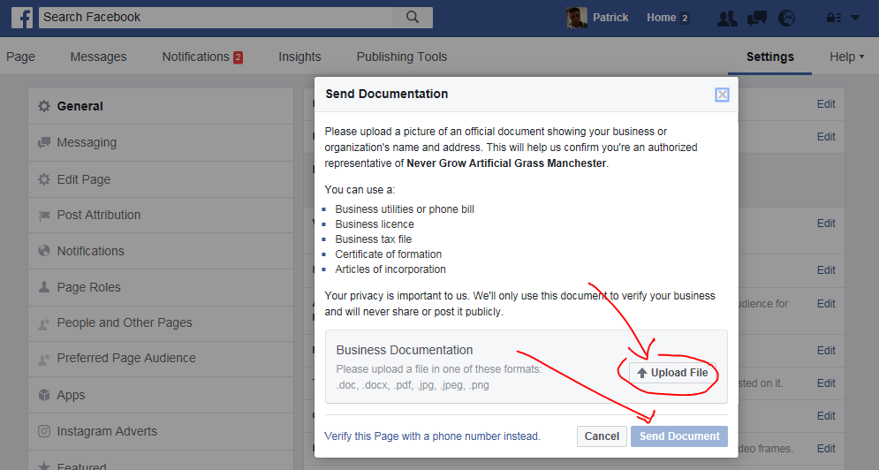
Task: Close the Send Documentation dialog
Action: 722,95
